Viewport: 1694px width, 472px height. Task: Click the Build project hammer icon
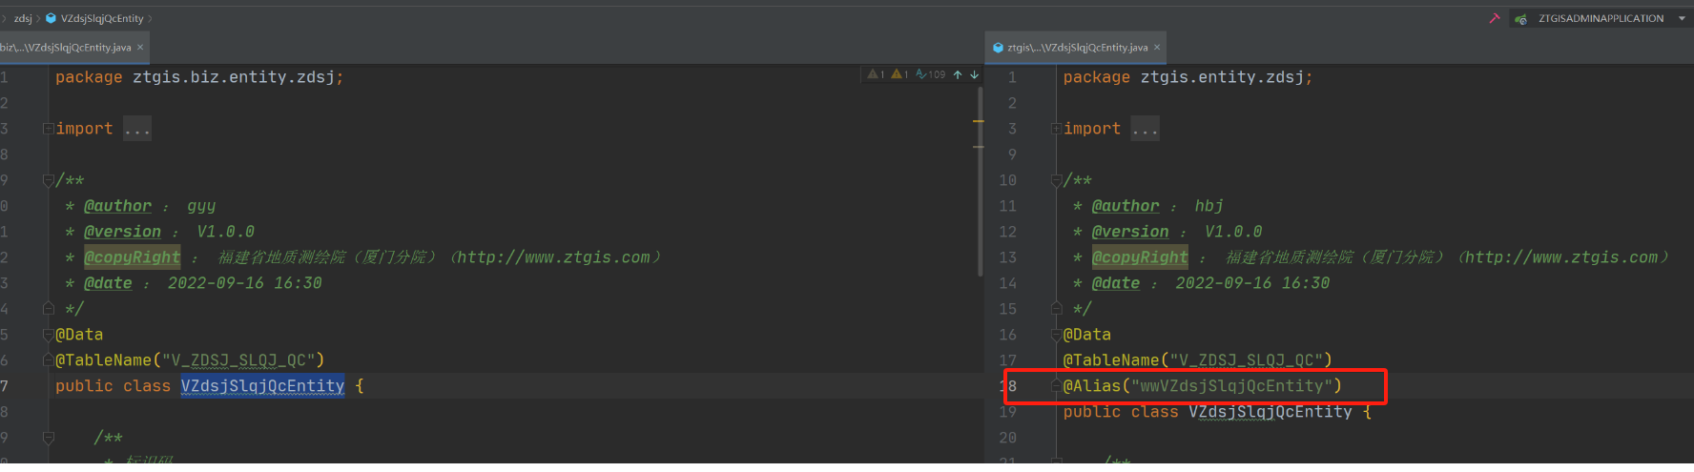[1494, 18]
